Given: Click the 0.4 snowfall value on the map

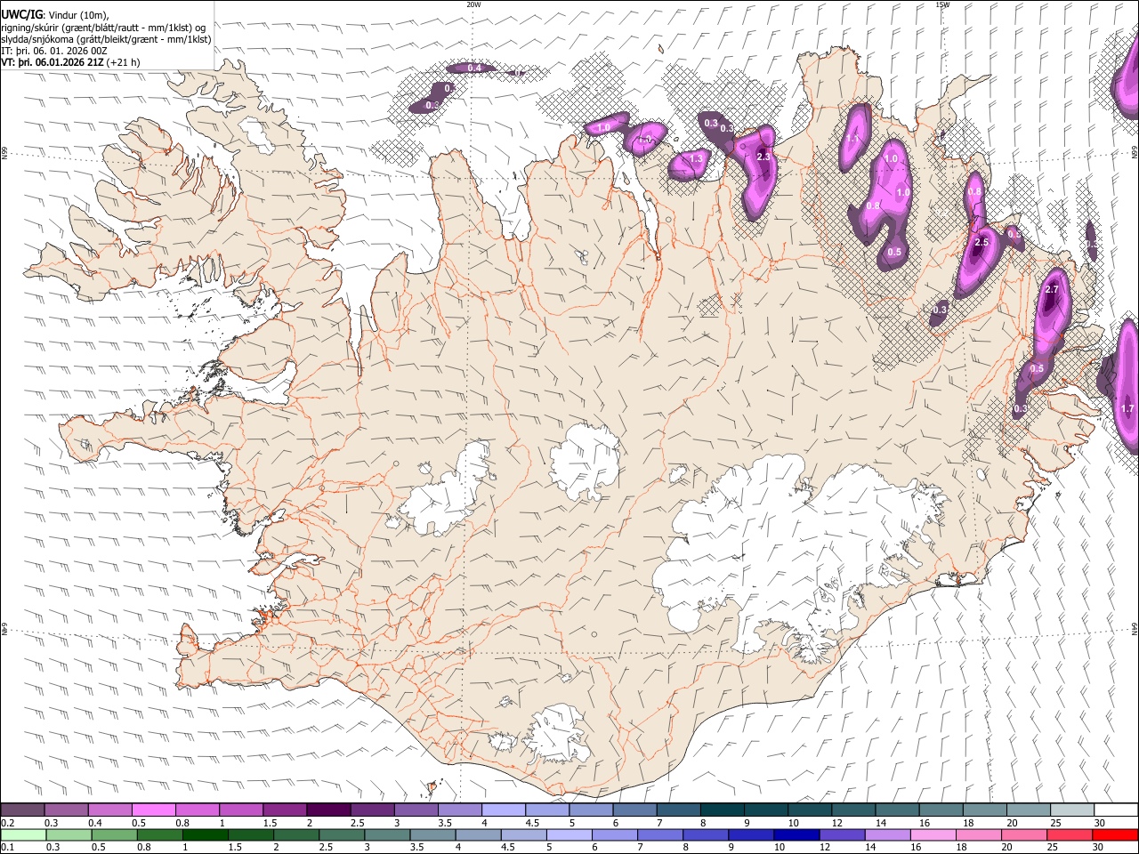Looking at the screenshot, I should click(474, 68).
